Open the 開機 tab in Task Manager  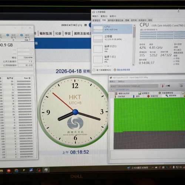(127, 20)
